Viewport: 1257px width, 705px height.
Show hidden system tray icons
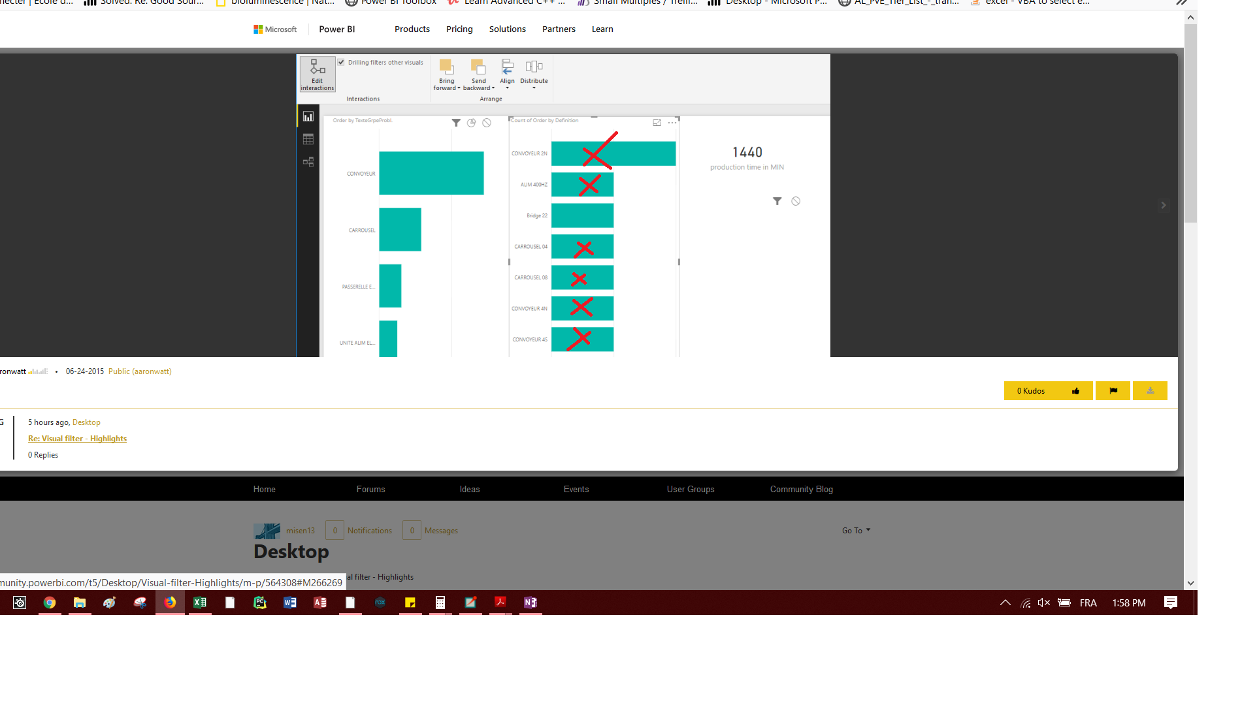coord(1005,603)
